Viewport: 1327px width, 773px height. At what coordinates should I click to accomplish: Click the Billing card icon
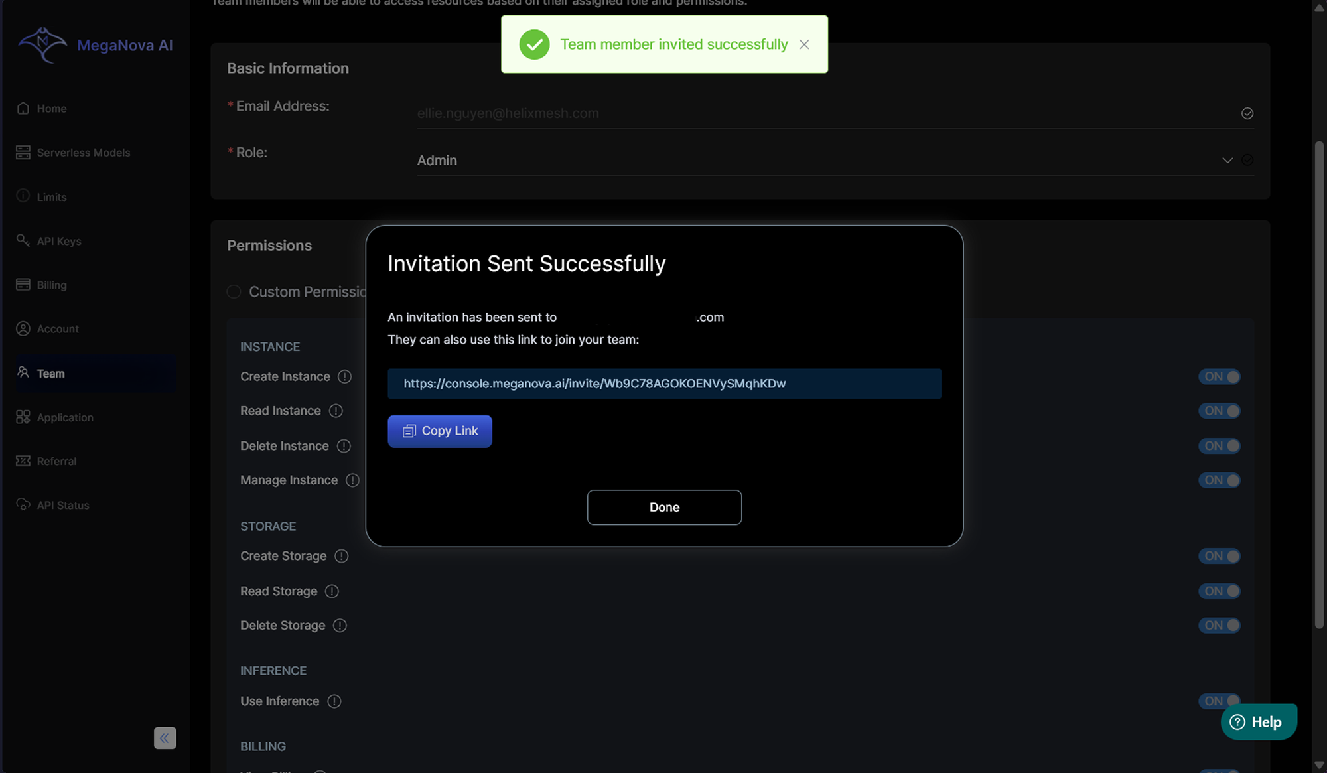23,285
